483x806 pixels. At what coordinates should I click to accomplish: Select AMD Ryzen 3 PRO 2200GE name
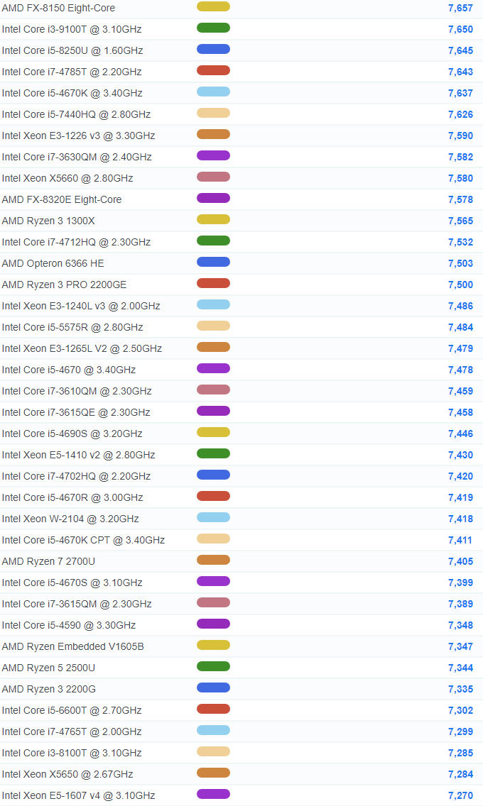(65, 285)
